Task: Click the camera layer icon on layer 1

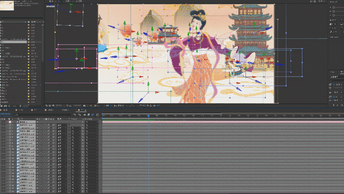Action: [x=18, y=122]
